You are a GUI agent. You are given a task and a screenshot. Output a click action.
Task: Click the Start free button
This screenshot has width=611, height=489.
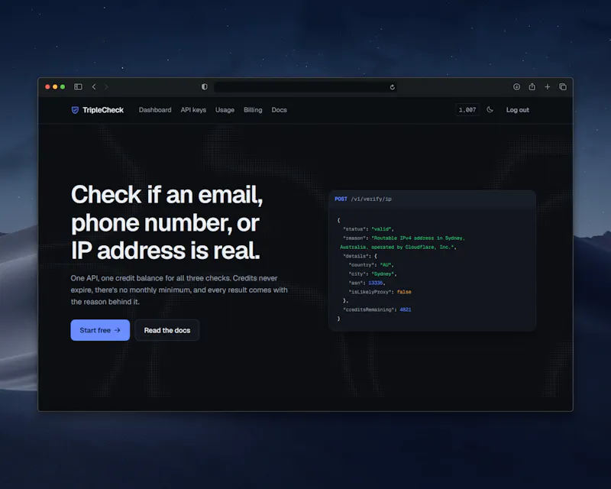[x=100, y=330]
